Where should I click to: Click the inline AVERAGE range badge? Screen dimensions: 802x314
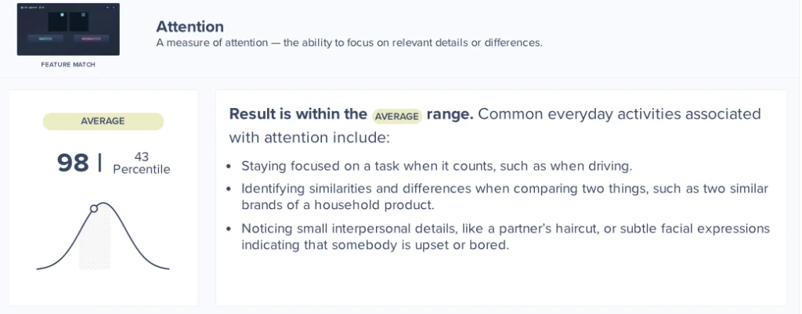tap(397, 116)
